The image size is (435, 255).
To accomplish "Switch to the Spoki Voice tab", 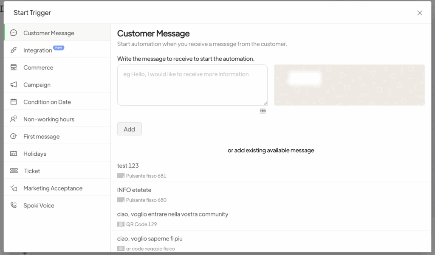I will pos(39,206).
